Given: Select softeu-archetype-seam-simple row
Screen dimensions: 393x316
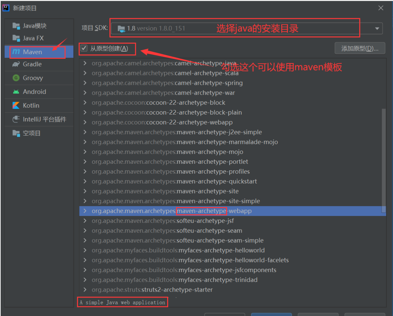Looking at the screenshot, I should tap(232, 240).
